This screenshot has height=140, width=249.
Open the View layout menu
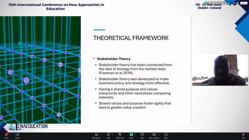235,3
